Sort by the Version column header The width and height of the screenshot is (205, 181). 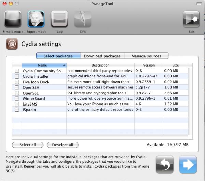[149, 65]
